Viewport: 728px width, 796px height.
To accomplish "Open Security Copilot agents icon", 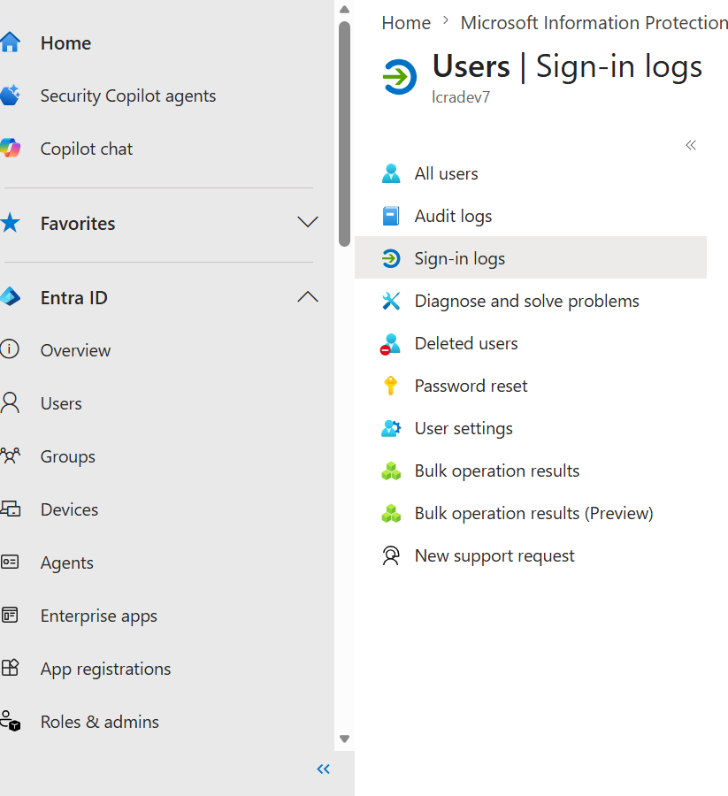I will click(x=10, y=96).
